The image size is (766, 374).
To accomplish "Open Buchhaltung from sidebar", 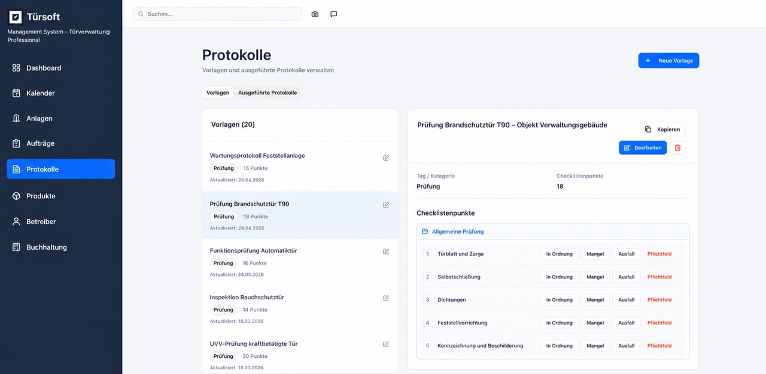I will 60,247.
